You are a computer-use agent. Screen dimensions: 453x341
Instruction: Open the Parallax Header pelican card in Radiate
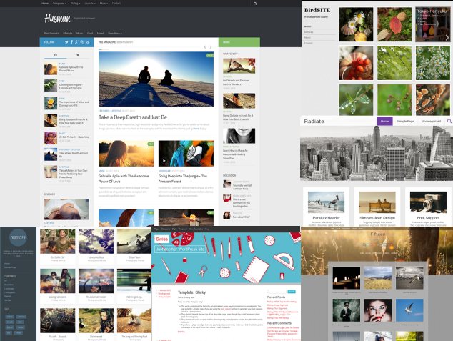pos(326,207)
